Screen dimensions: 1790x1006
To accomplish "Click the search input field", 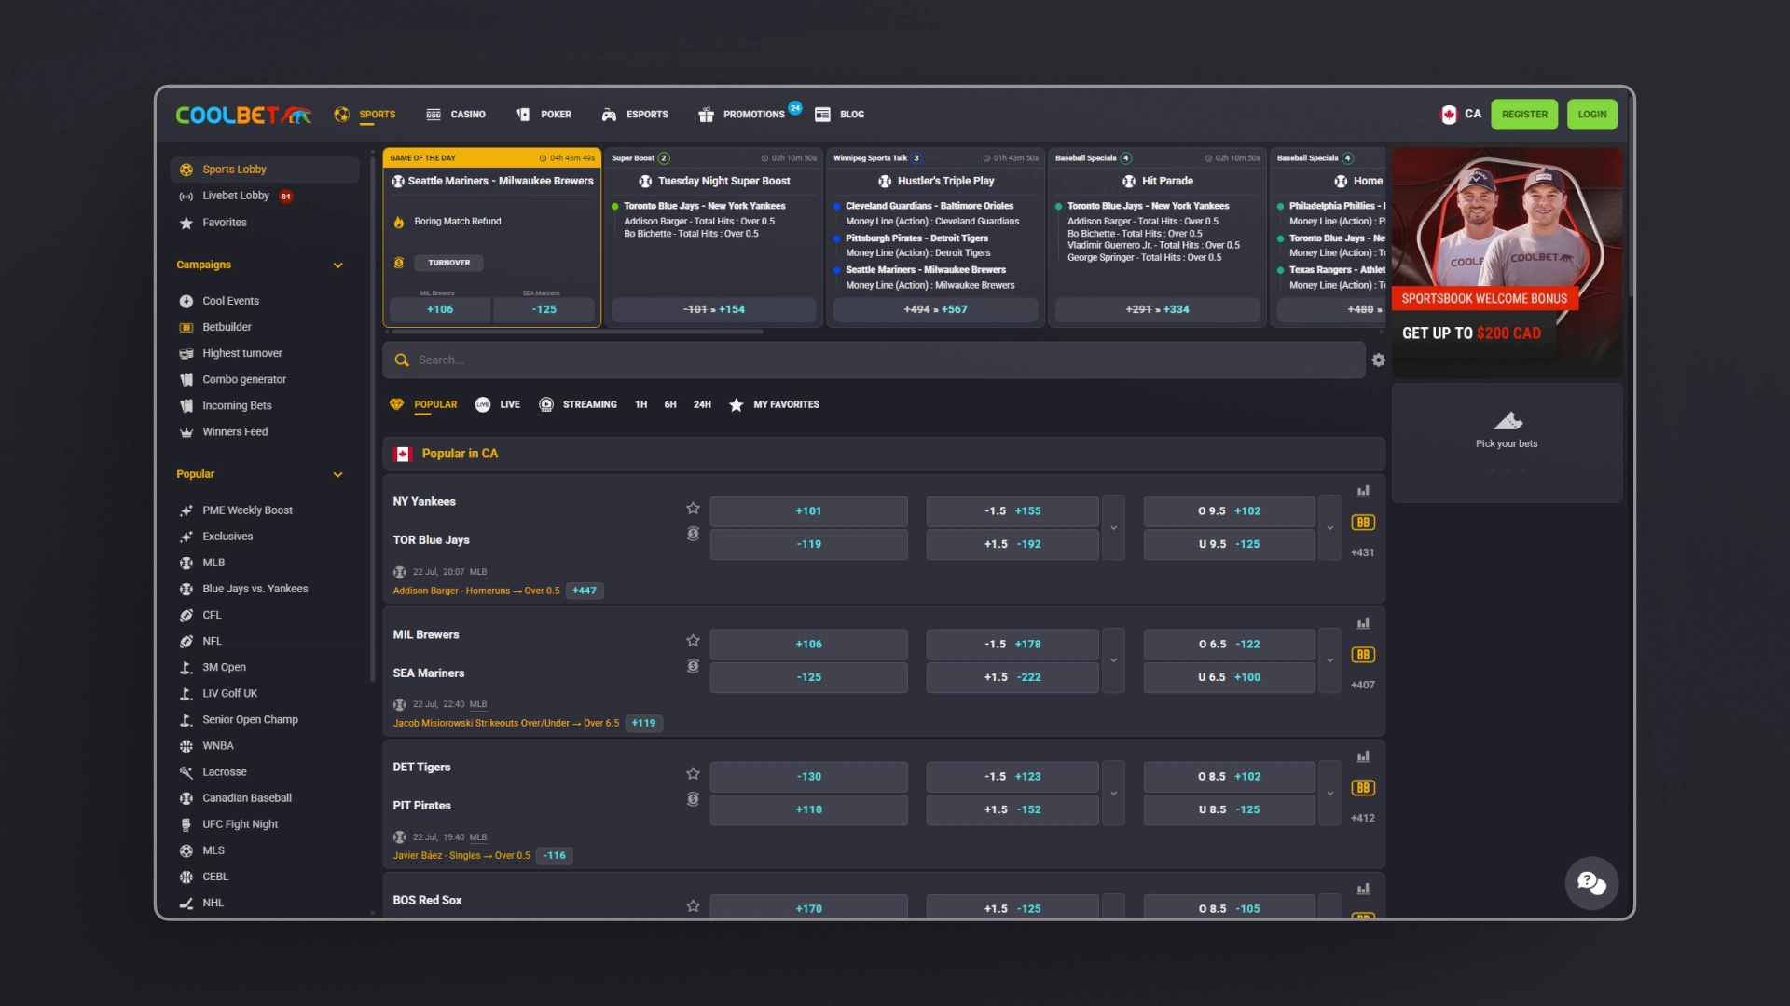I will [x=874, y=360].
